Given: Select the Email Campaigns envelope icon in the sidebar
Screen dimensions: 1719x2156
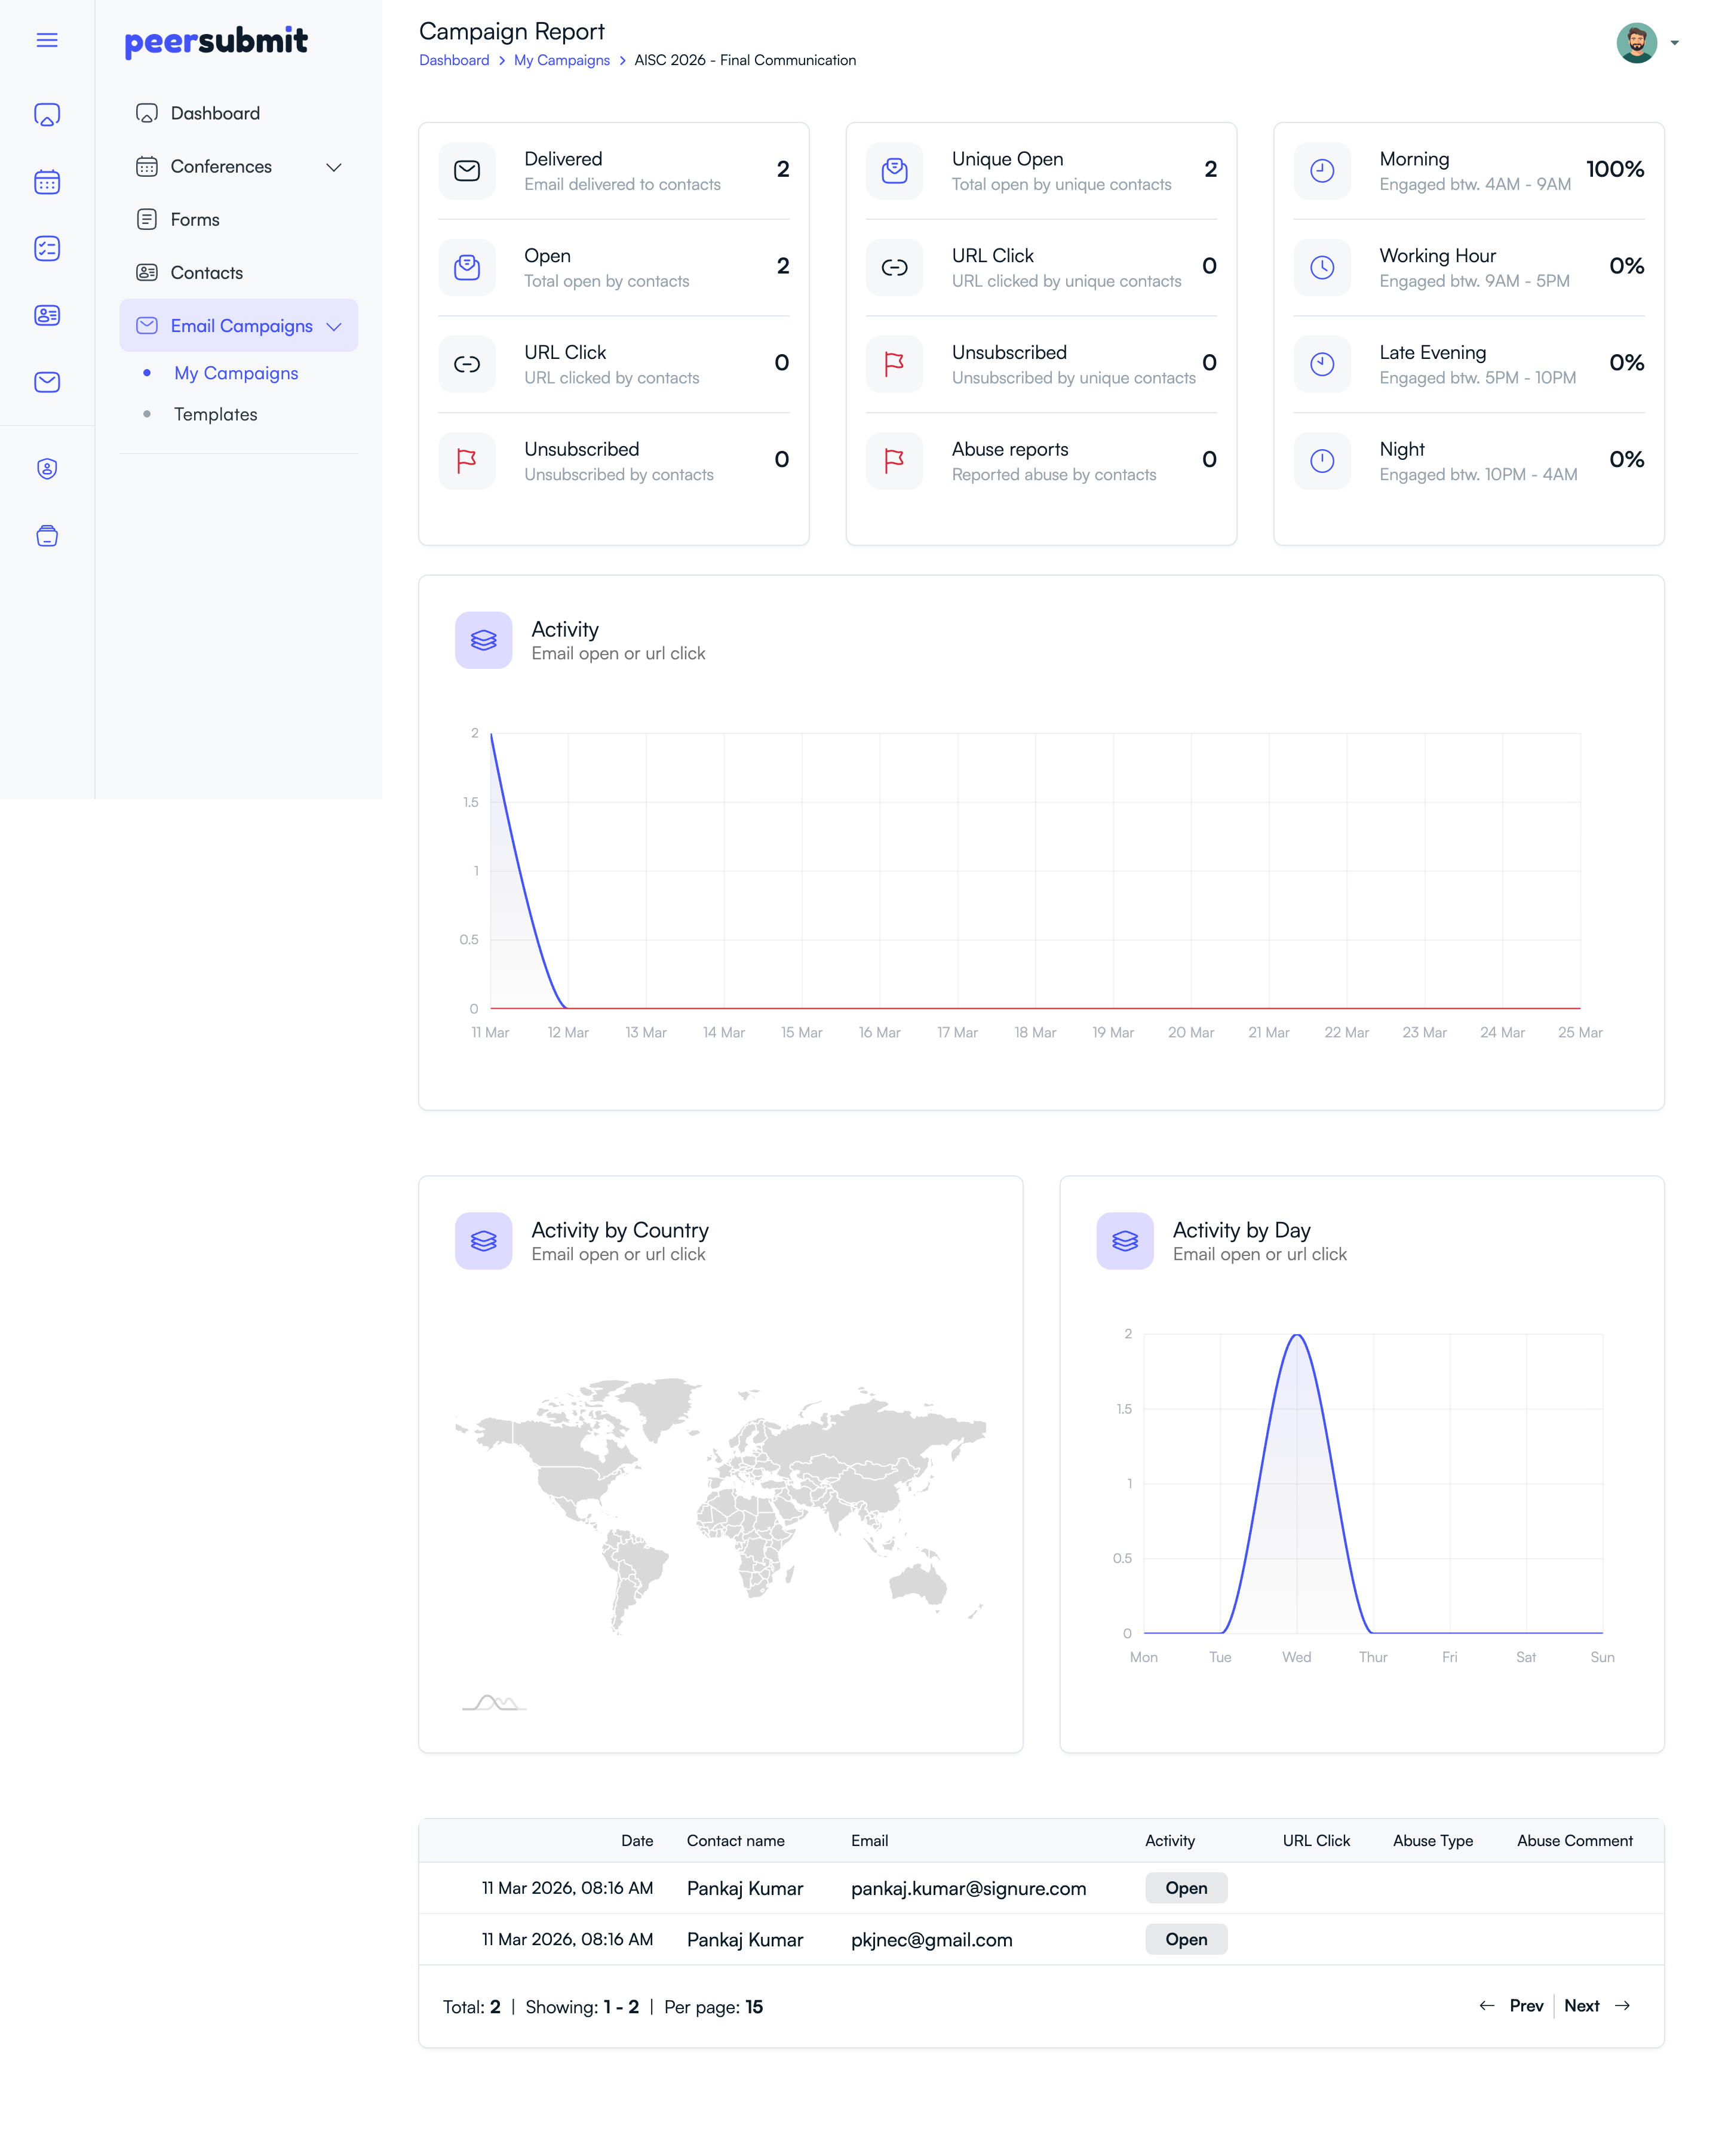Looking at the screenshot, I should coord(47,382).
